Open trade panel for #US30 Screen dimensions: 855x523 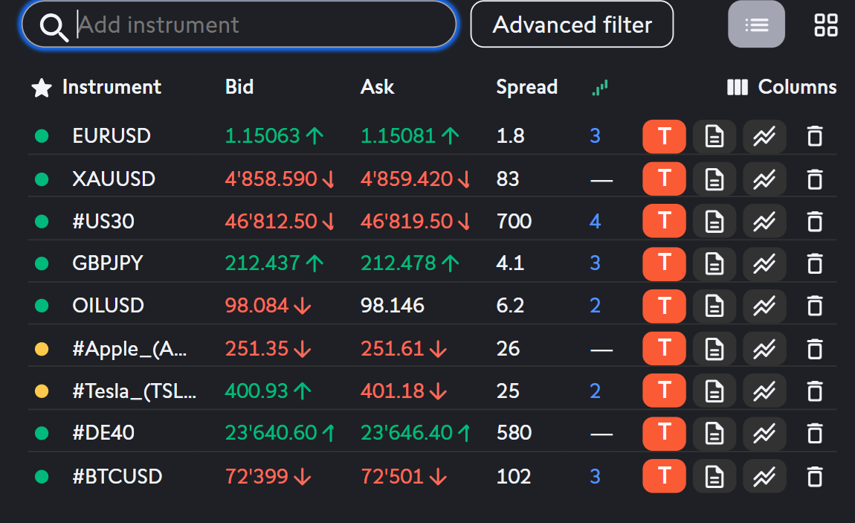point(664,221)
